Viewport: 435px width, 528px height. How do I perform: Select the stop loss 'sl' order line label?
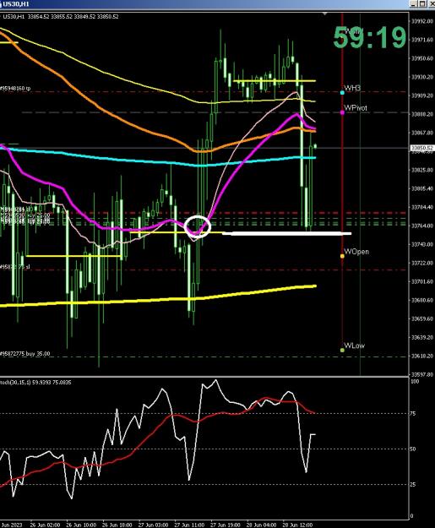(x=15, y=267)
